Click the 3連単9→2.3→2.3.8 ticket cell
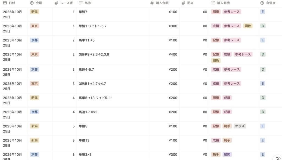 [94, 54]
